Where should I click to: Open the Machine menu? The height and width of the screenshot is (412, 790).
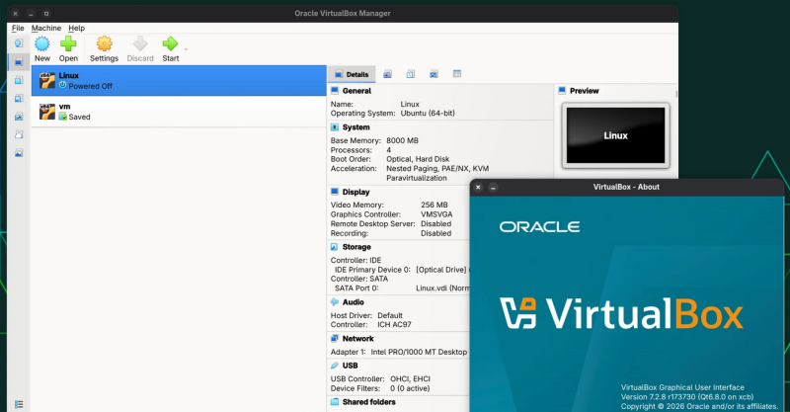45,29
